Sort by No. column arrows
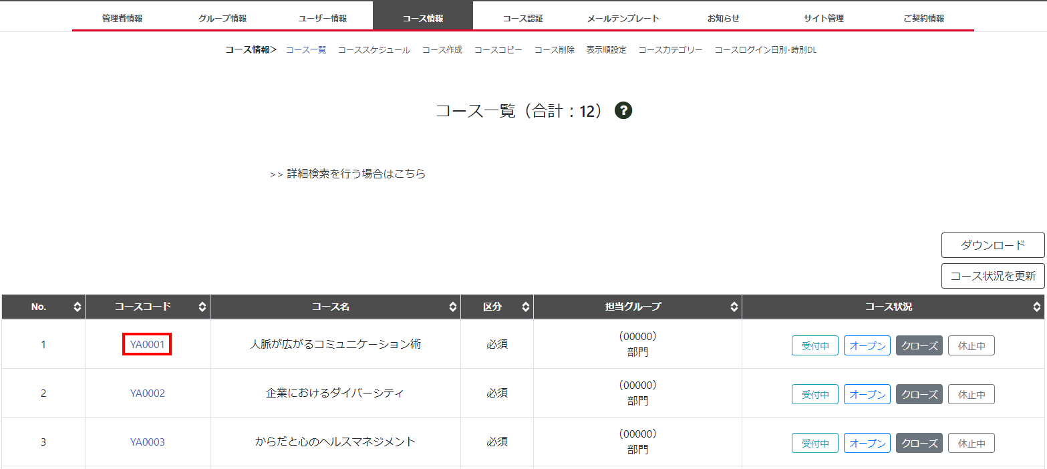 tap(78, 307)
